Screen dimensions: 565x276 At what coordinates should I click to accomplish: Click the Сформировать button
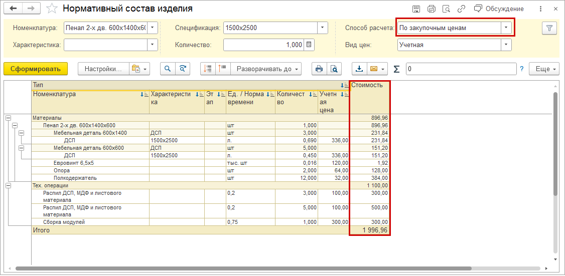click(35, 69)
